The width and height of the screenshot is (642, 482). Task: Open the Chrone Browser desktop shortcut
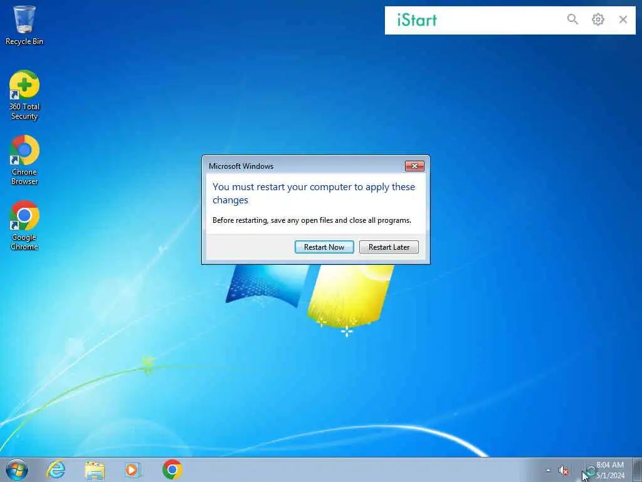click(x=24, y=160)
